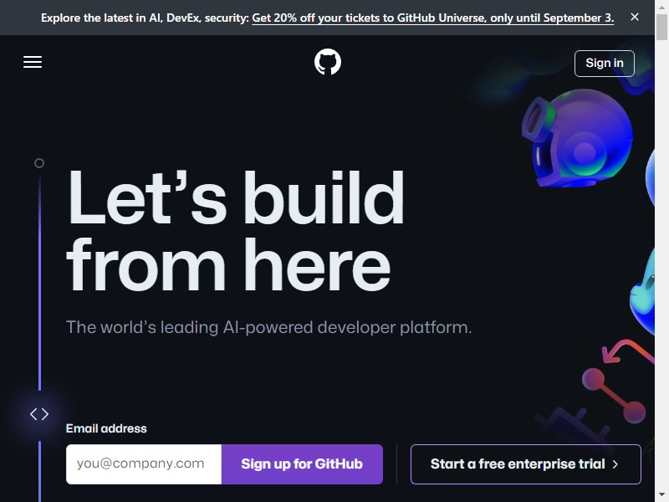Viewport: 669px width, 502px height.
Task: Open the hamburger navigation menu
Action: click(x=33, y=62)
